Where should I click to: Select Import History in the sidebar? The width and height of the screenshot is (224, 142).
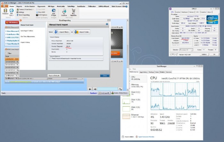click(x=25, y=43)
